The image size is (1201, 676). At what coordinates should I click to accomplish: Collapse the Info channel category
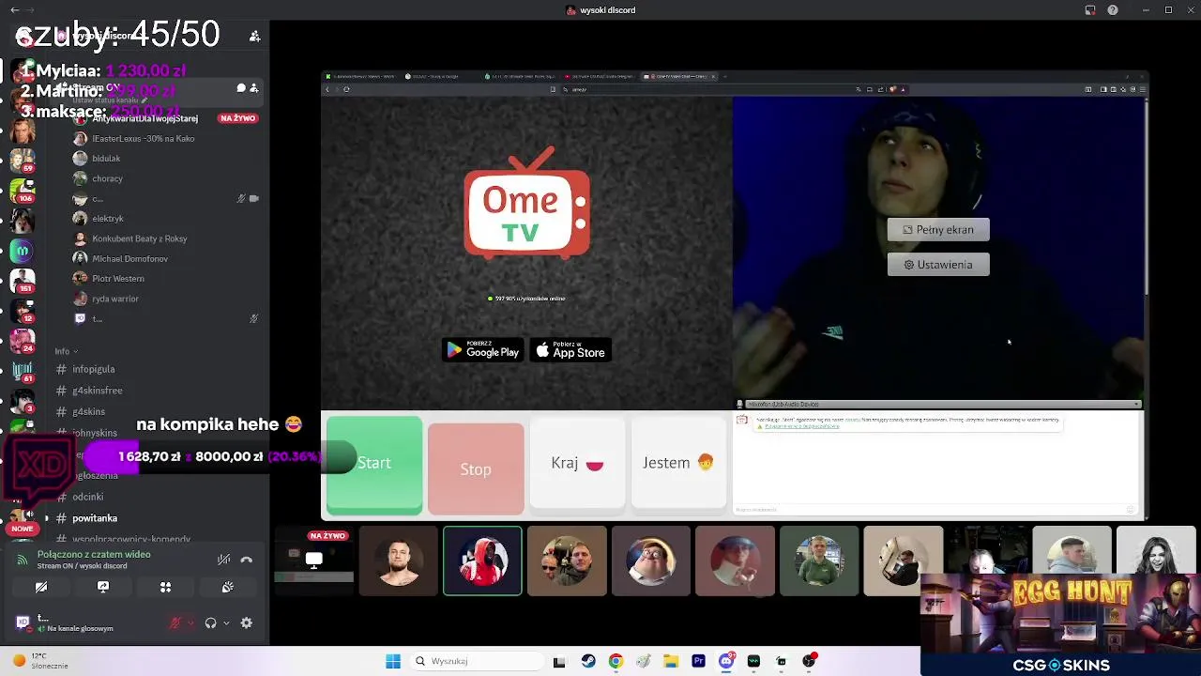coord(66,351)
